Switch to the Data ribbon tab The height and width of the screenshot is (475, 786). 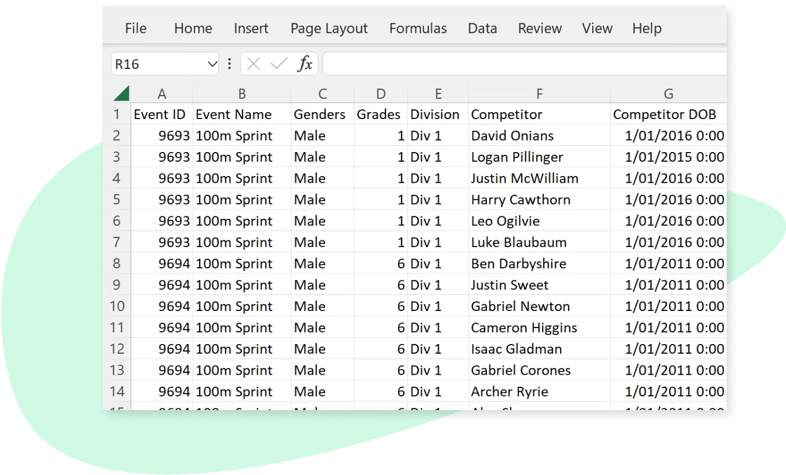pos(482,28)
